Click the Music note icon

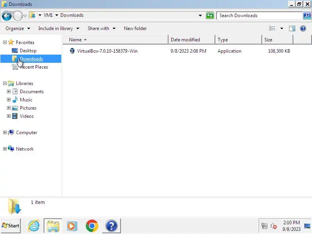15,100
